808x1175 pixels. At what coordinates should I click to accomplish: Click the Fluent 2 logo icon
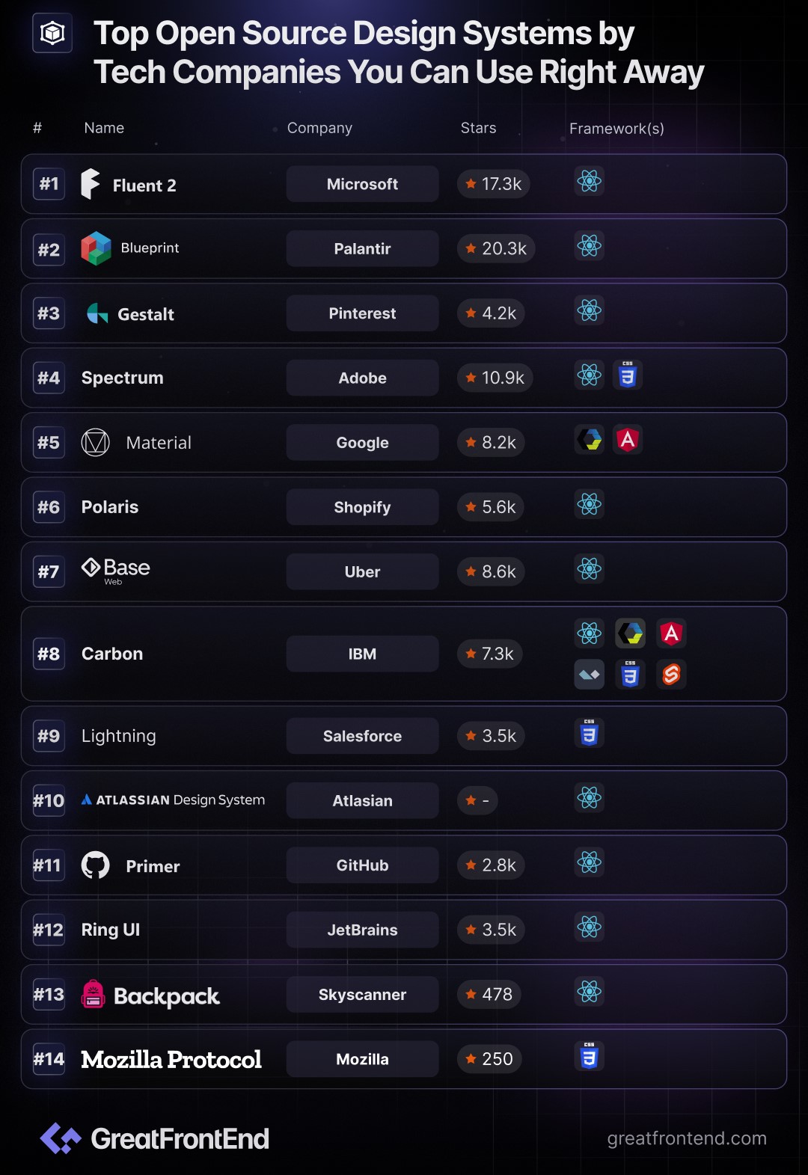tap(91, 184)
